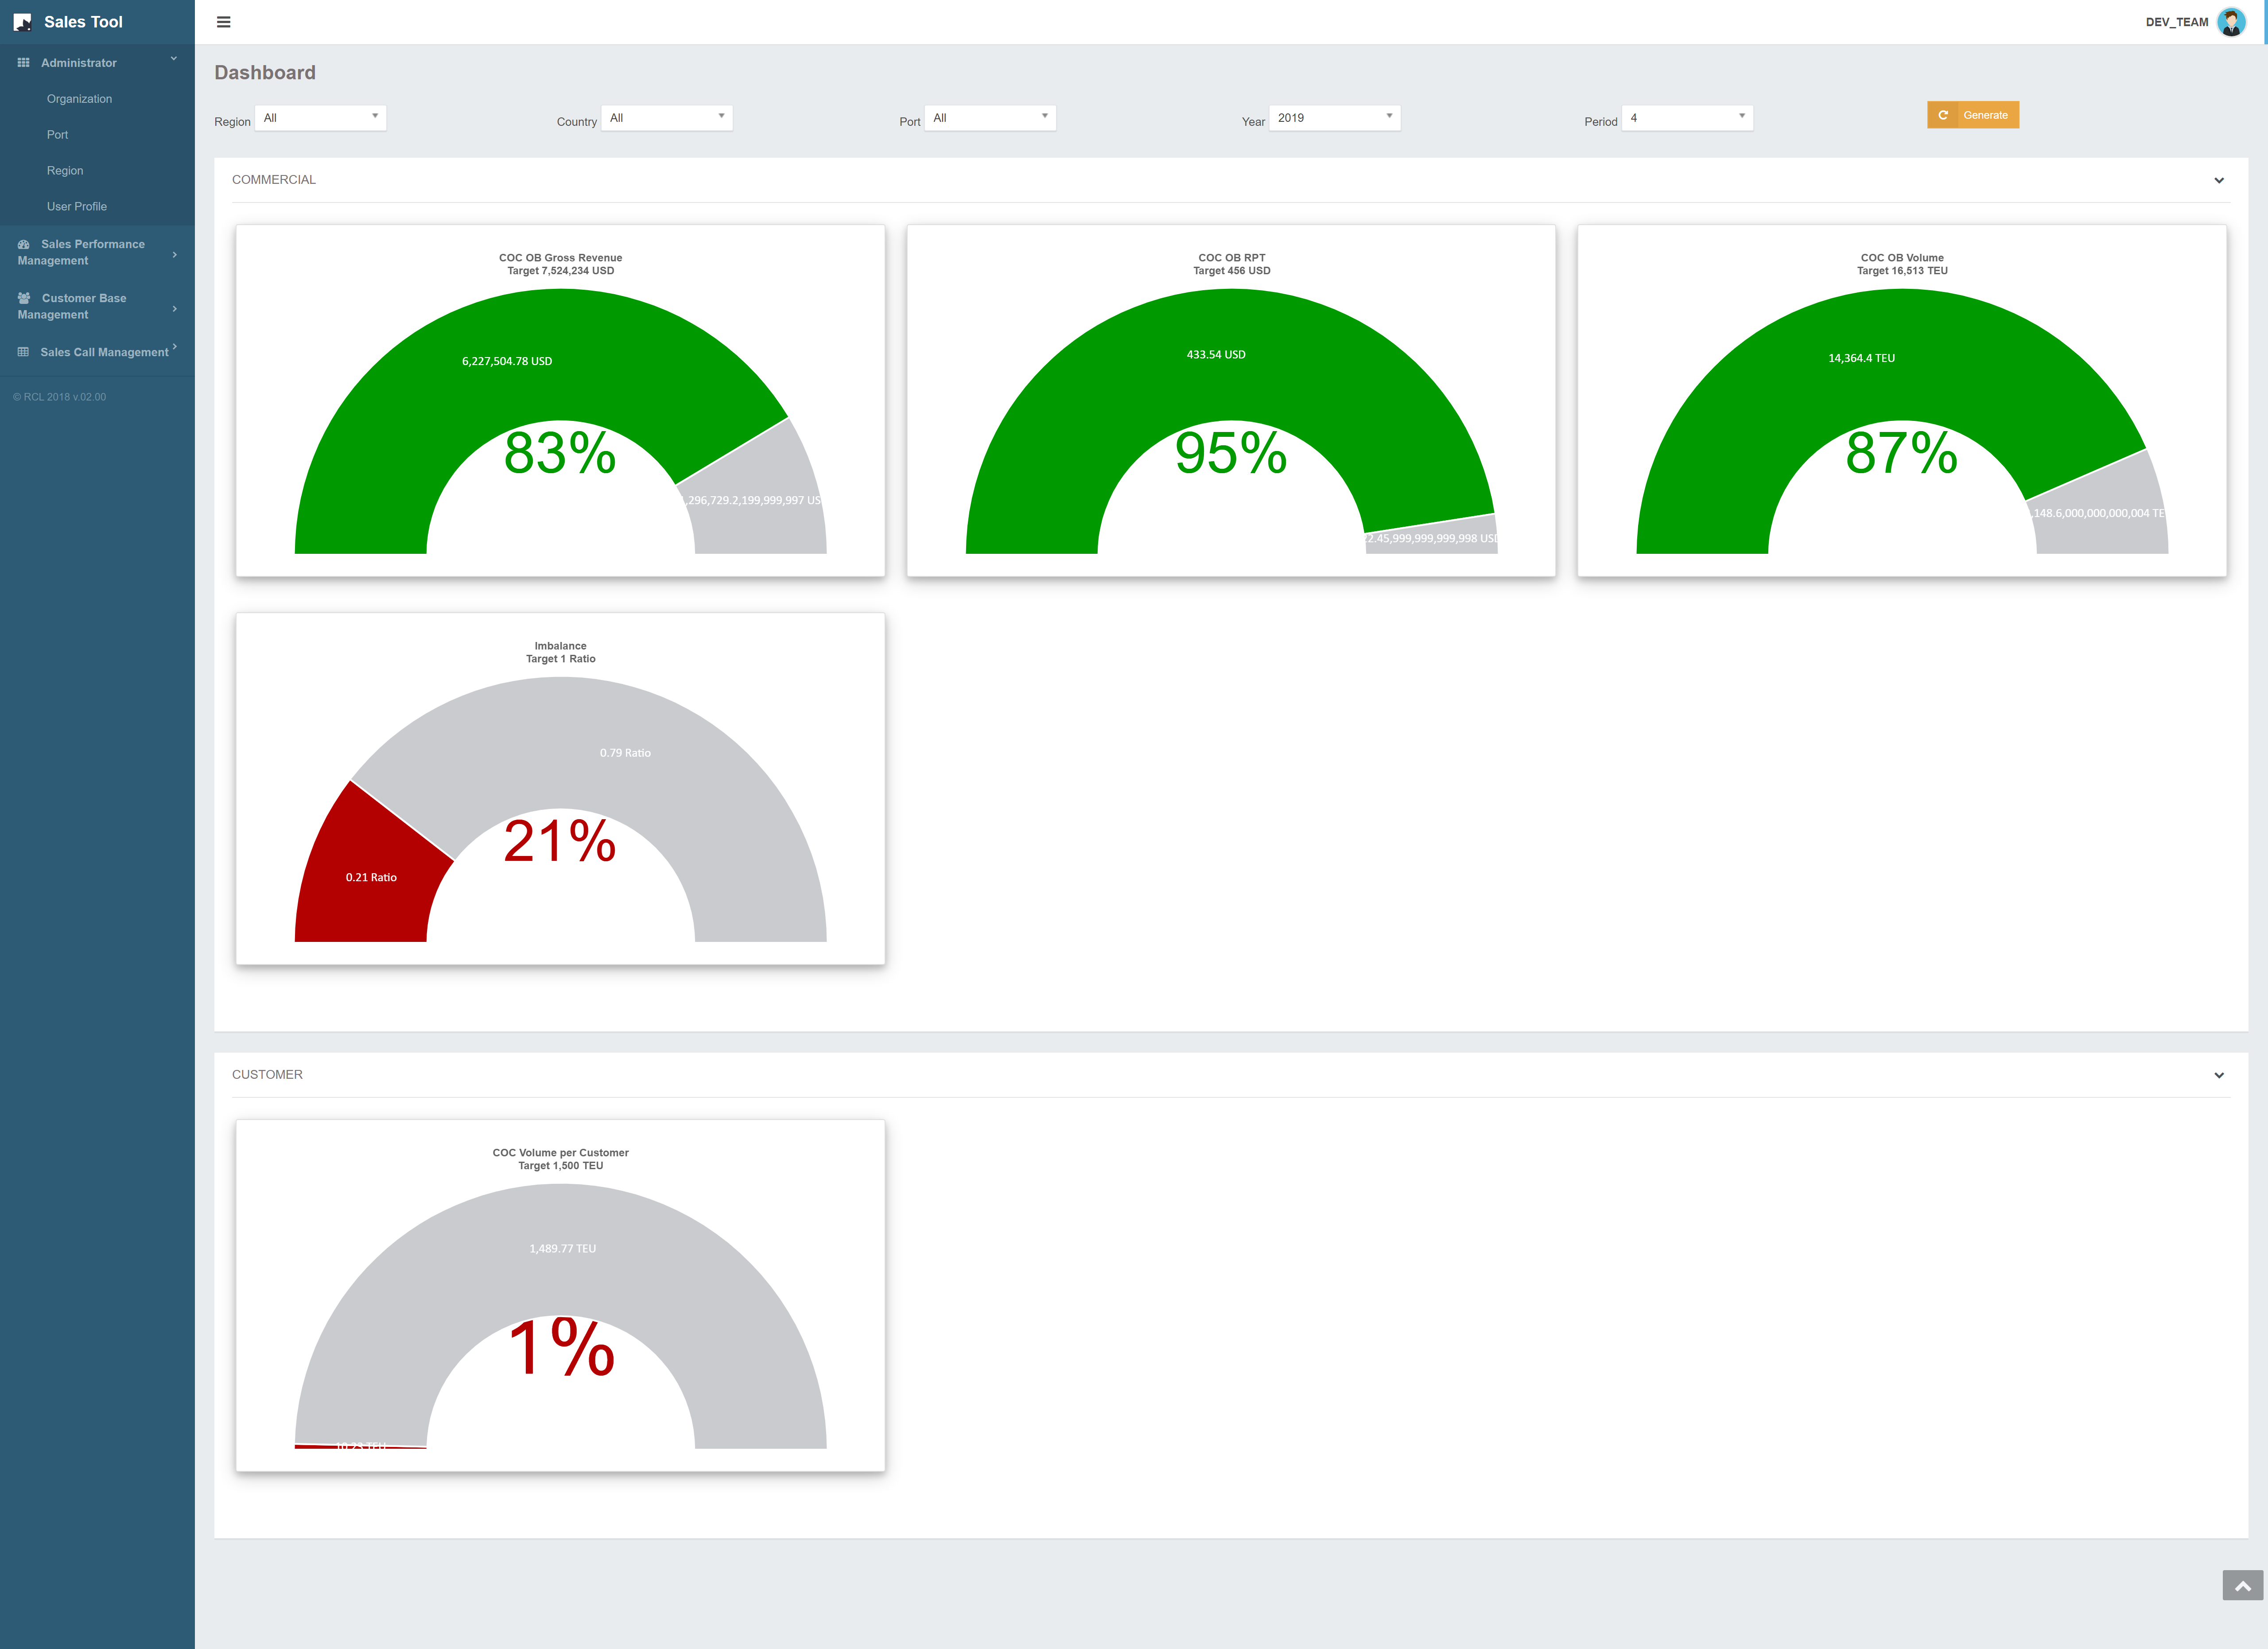2268x1649 pixels.
Task: Click the Administrator grid icon
Action: pos(23,63)
